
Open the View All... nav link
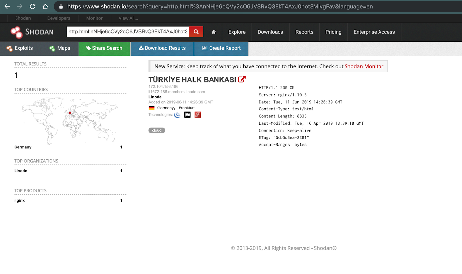coord(128,18)
